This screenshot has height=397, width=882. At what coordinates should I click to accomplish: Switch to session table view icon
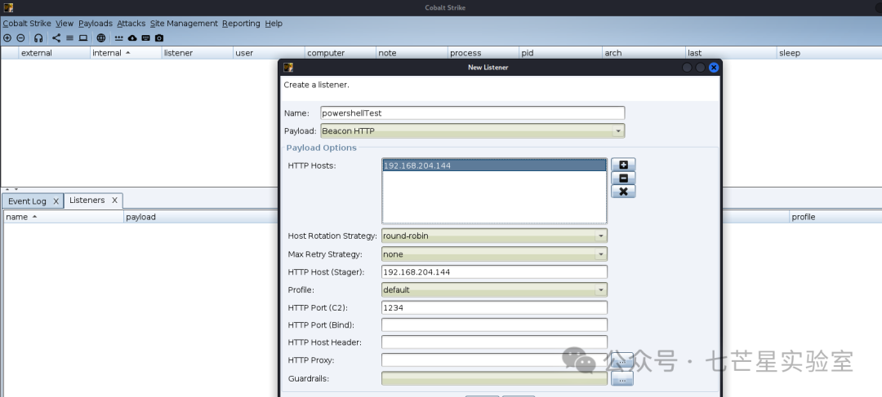click(69, 38)
